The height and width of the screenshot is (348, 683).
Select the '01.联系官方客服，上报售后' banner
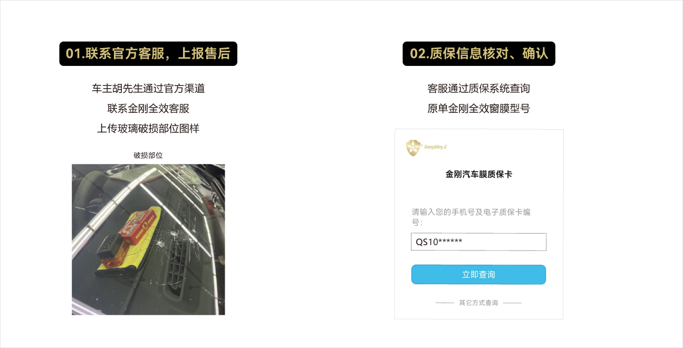tap(148, 54)
